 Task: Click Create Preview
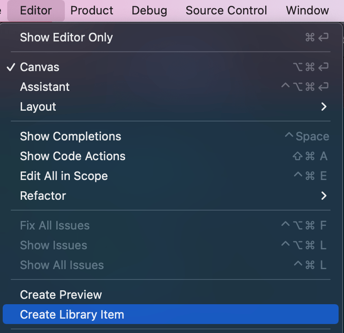61,295
